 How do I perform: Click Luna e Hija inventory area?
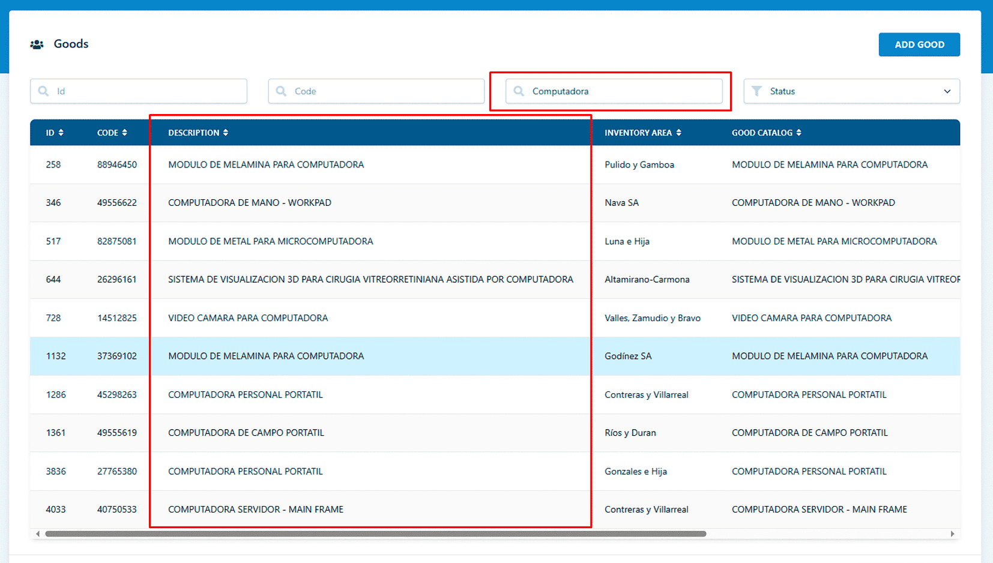[x=627, y=241]
